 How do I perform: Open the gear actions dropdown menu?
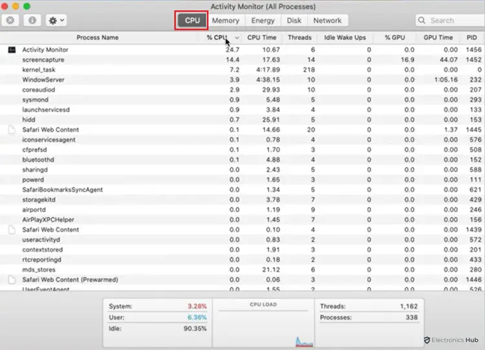click(x=56, y=21)
